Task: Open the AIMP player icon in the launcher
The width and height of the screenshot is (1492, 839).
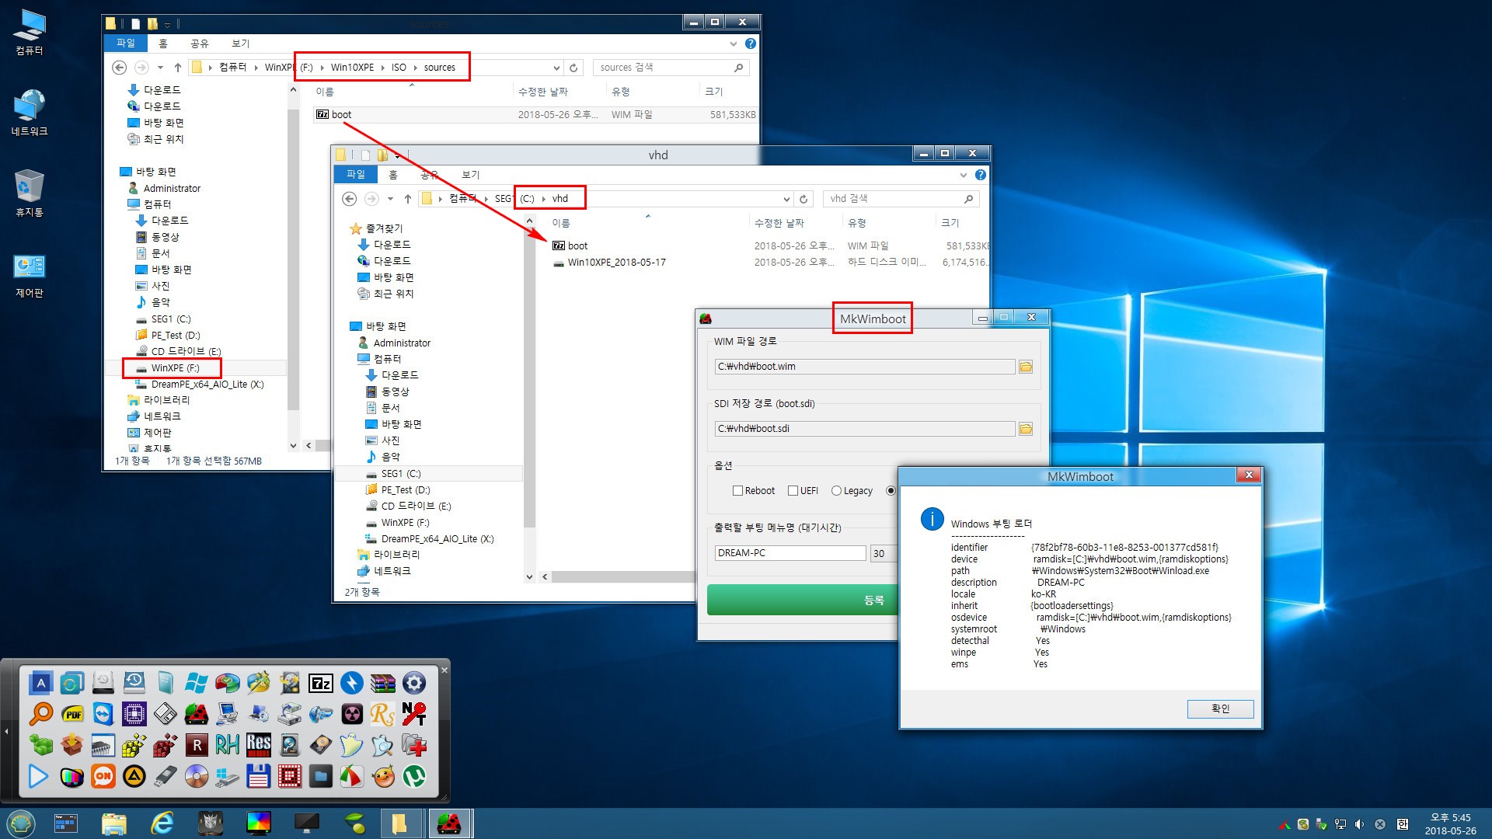Action: click(x=134, y=776)
